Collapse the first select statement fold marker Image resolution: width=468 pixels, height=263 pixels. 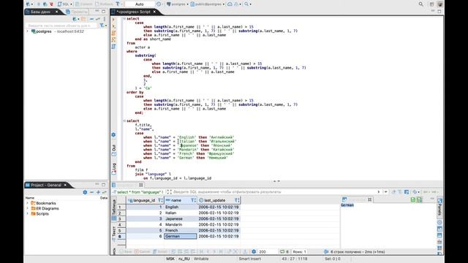point(124,18)
